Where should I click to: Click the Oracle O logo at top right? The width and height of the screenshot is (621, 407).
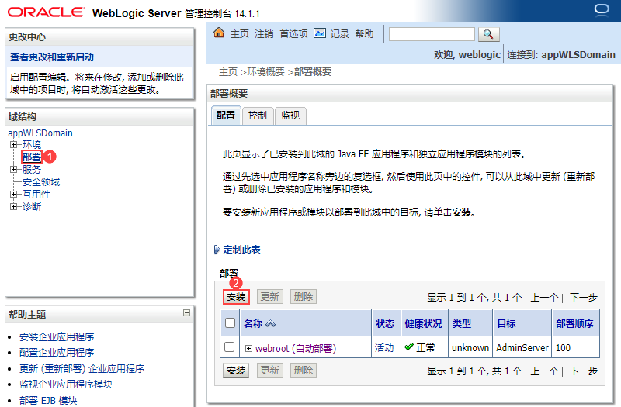tap(602, 9)
